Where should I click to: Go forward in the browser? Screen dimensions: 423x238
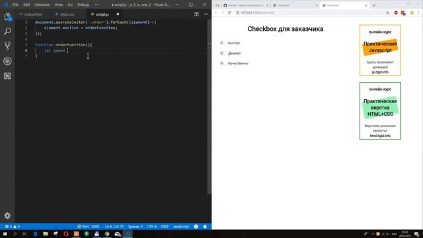(x=223, y=13)
